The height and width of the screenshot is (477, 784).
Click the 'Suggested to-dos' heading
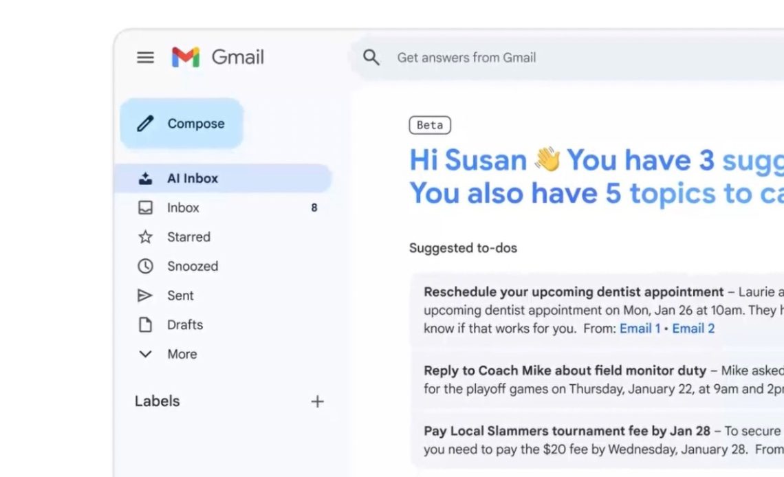click(463, 248)
